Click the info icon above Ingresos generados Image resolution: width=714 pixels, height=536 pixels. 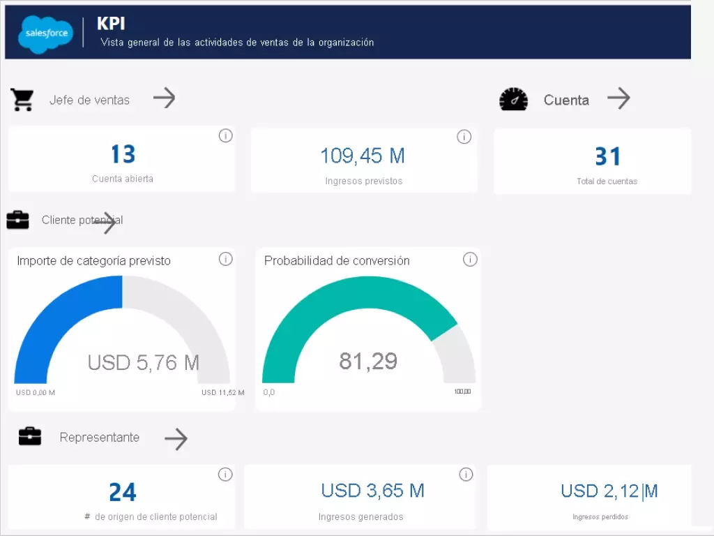(466, 474)
